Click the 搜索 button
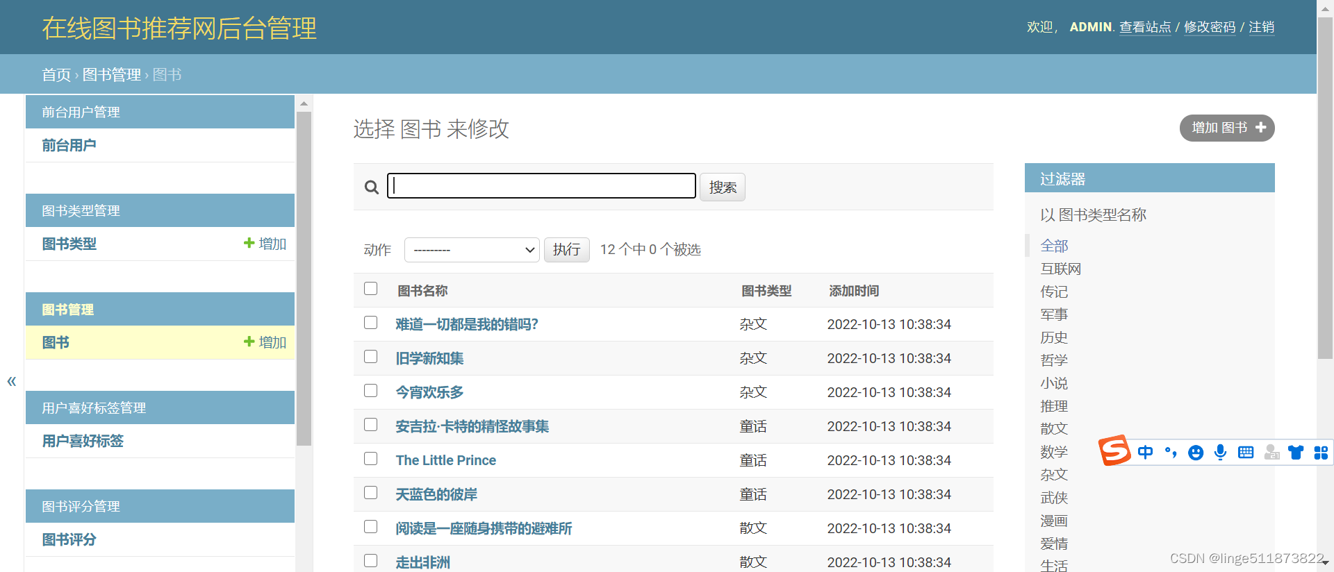This screenshot has height=572, width=1334. coord(723,187)
